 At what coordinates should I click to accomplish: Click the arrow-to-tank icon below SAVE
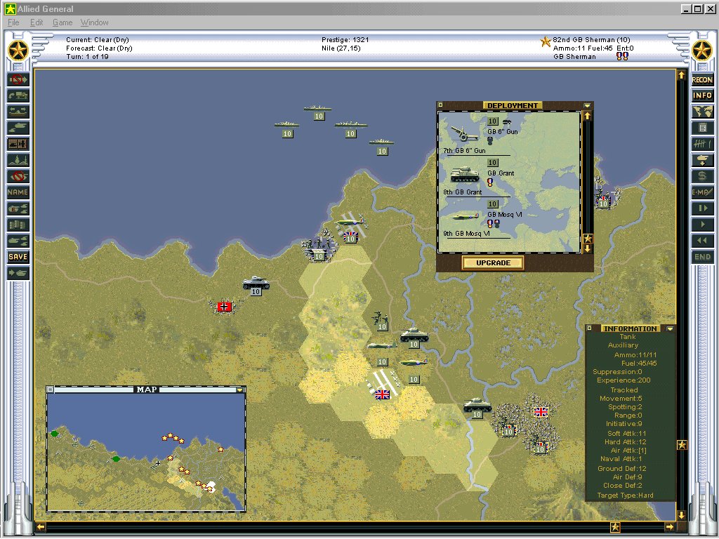(18, 273)
